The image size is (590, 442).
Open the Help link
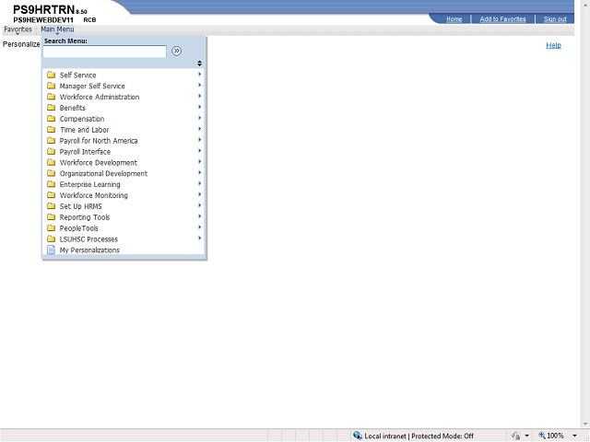(x=553, y=45)
